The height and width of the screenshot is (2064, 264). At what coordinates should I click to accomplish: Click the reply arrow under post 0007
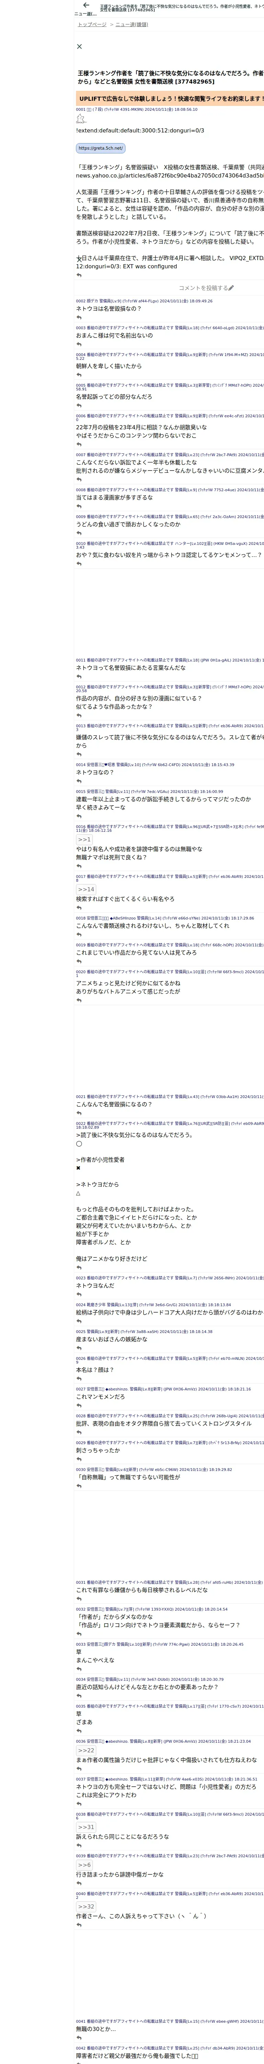click(x=78, y=480)
